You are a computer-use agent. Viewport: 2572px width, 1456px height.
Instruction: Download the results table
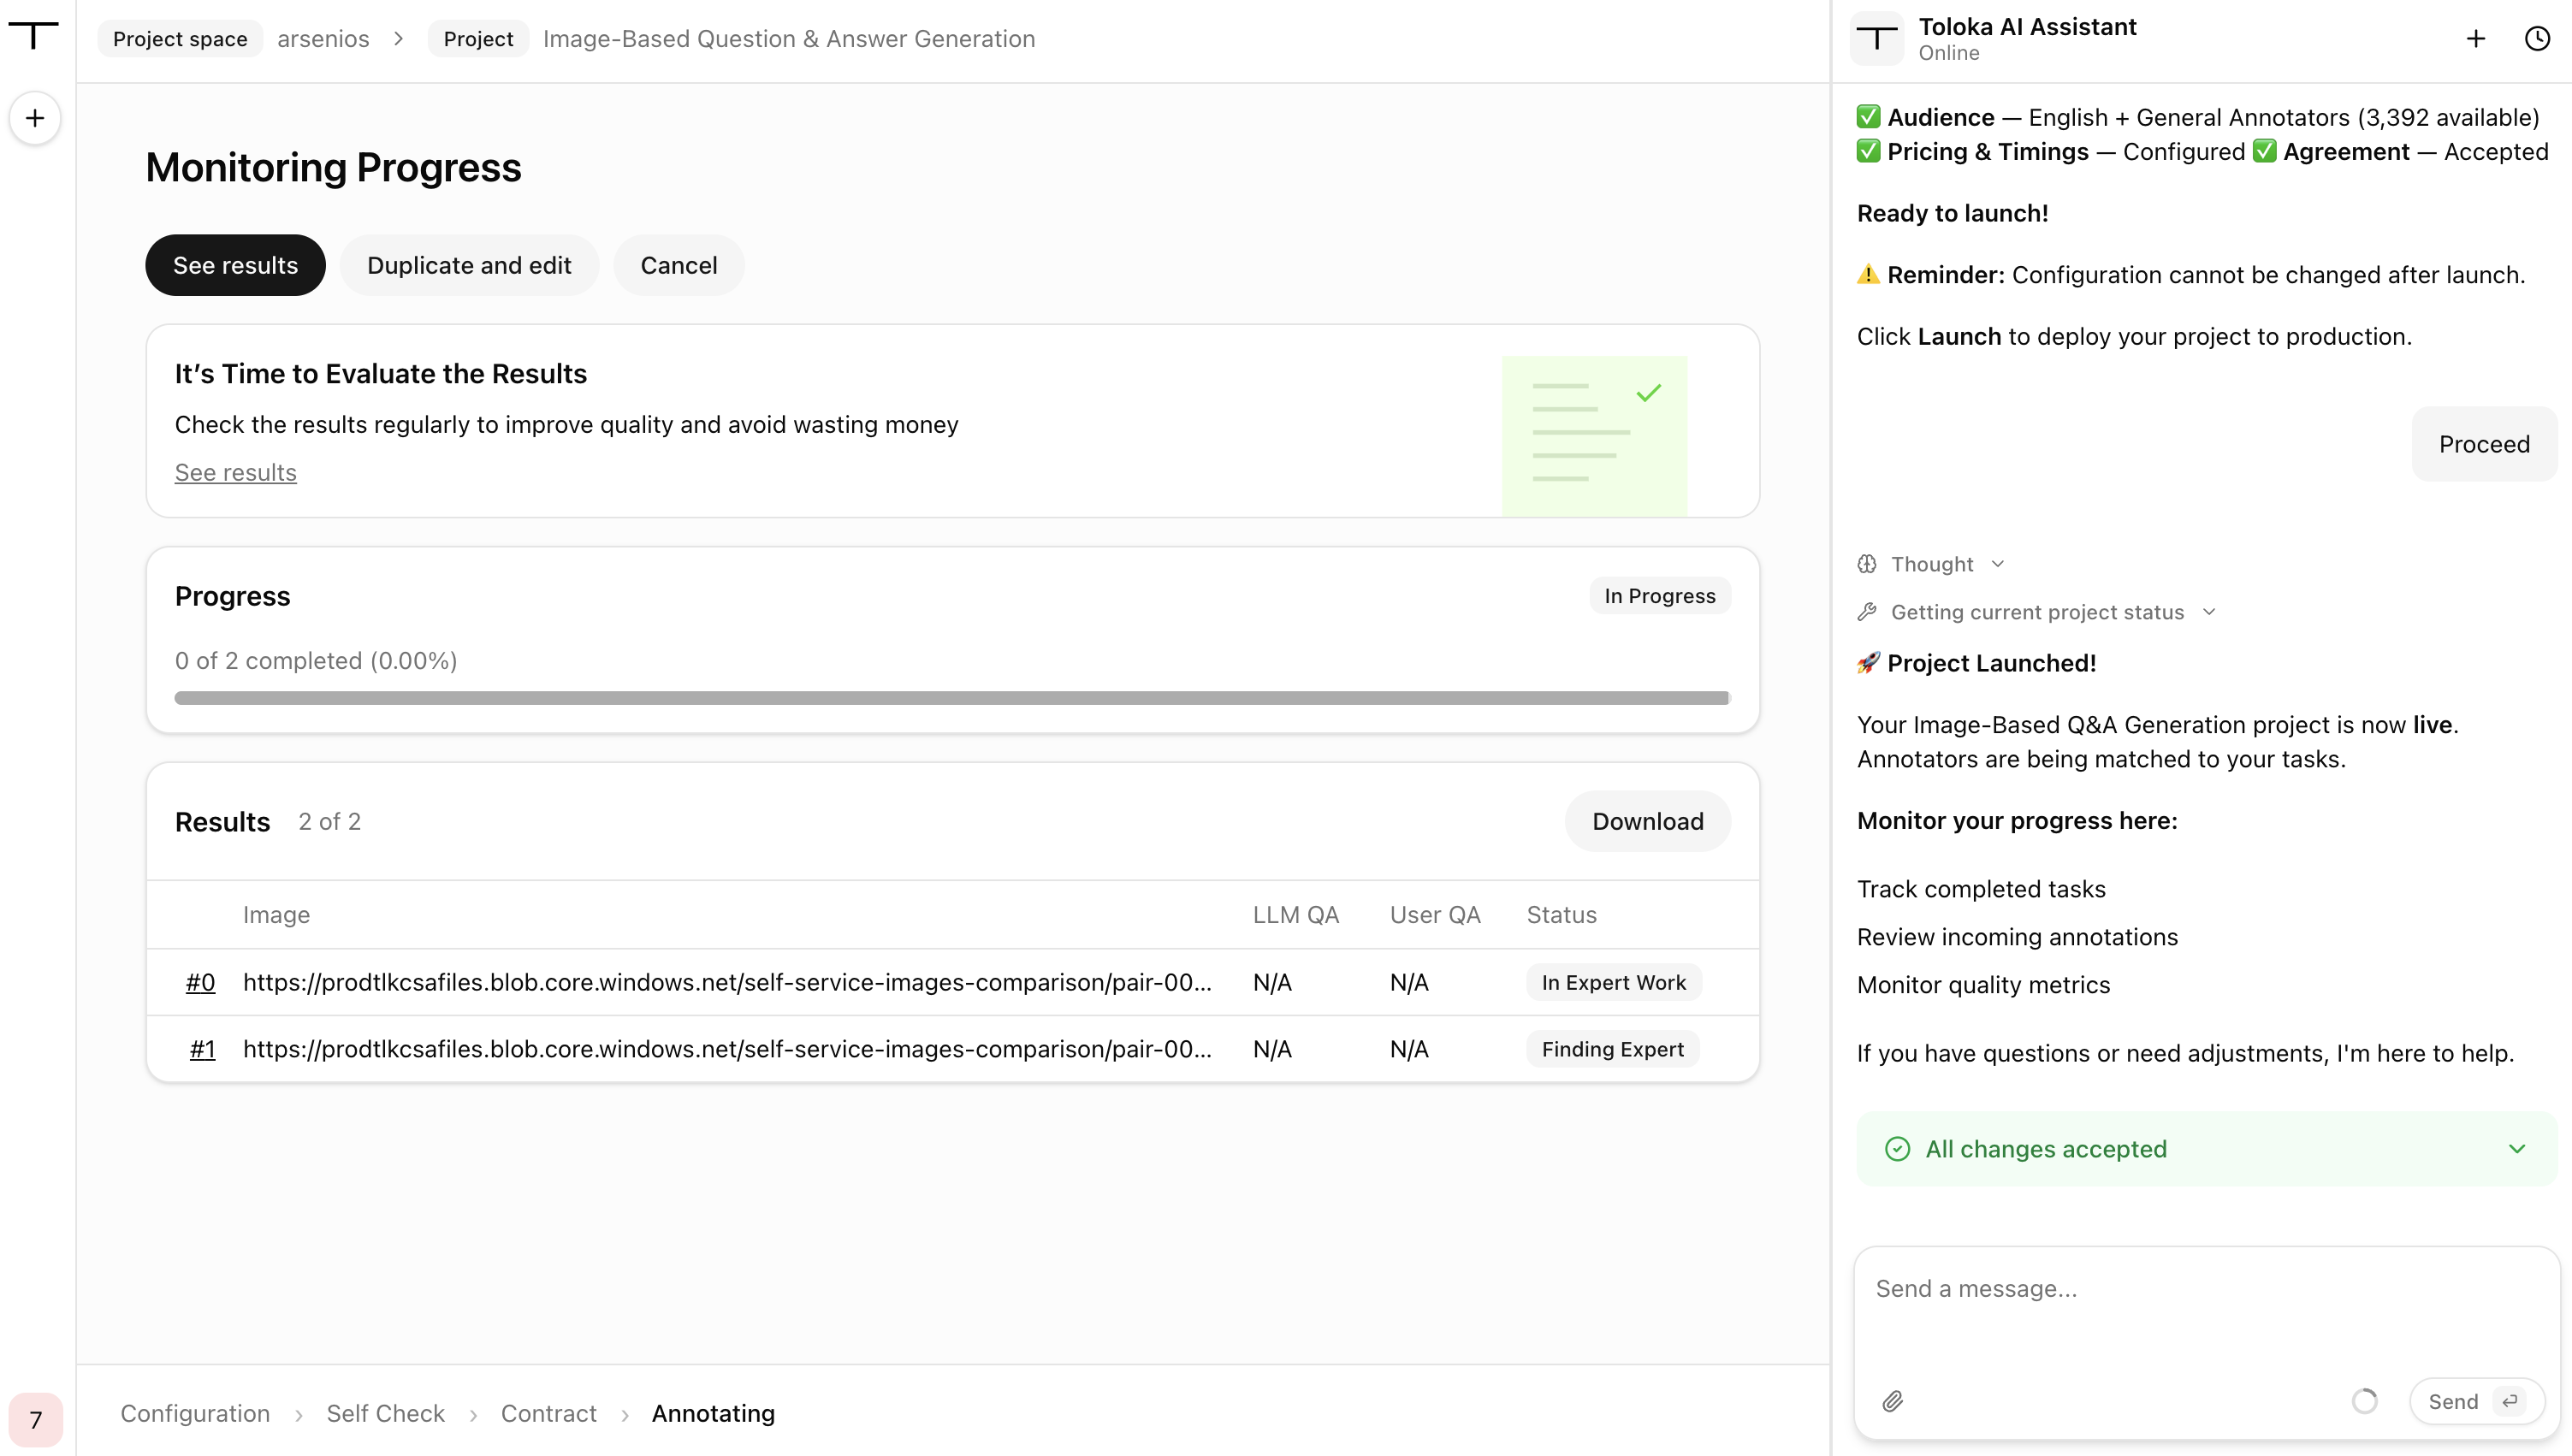(1647, 821)
